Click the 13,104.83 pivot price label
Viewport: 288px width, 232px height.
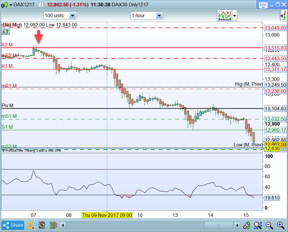tap(275, 109)
